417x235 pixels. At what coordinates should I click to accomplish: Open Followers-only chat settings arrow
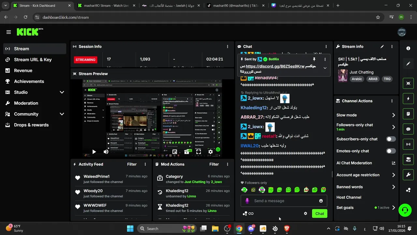click(x=394, y=127)
